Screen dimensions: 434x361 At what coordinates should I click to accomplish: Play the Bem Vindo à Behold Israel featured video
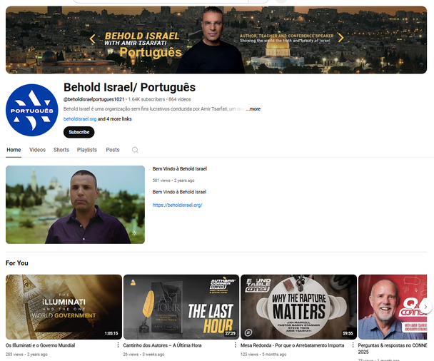click(x=75, y=205)
